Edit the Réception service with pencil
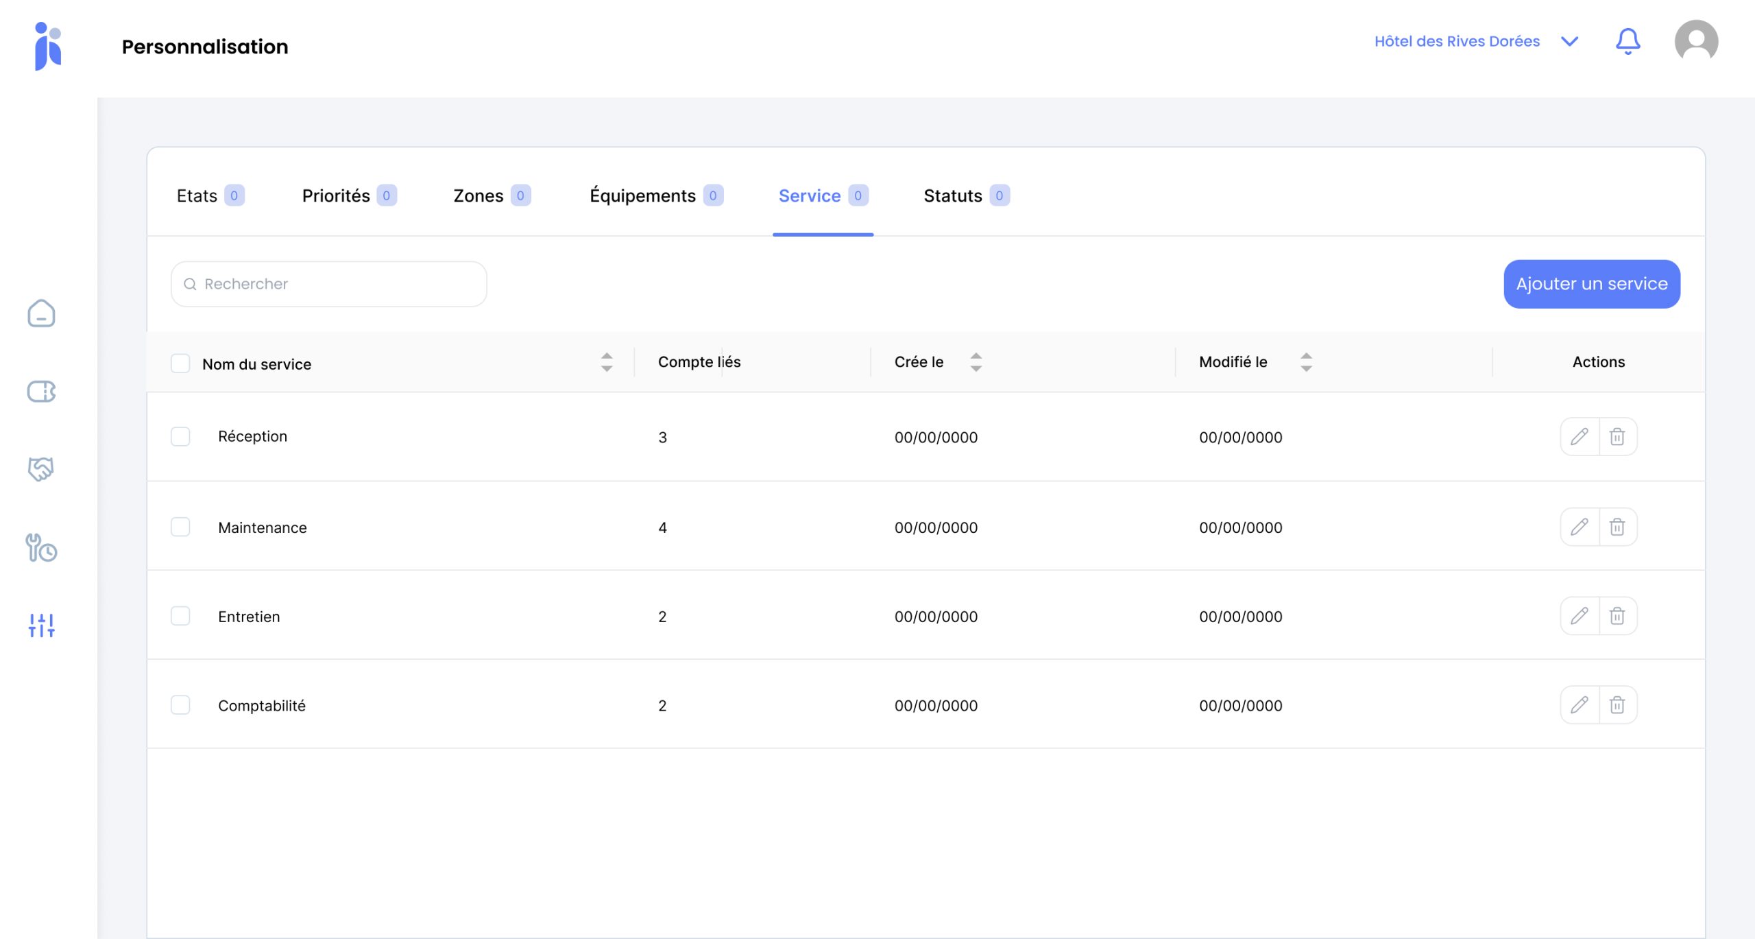This screenshot has height=939, width=1755. tap(1579, 437)
